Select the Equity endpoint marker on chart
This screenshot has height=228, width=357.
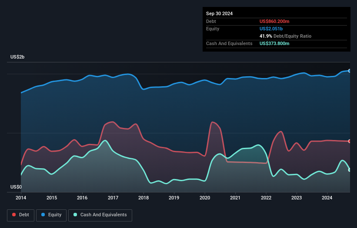coord(350,71)
